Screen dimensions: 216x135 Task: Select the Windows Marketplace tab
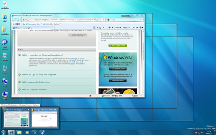[x=31, y=28]
